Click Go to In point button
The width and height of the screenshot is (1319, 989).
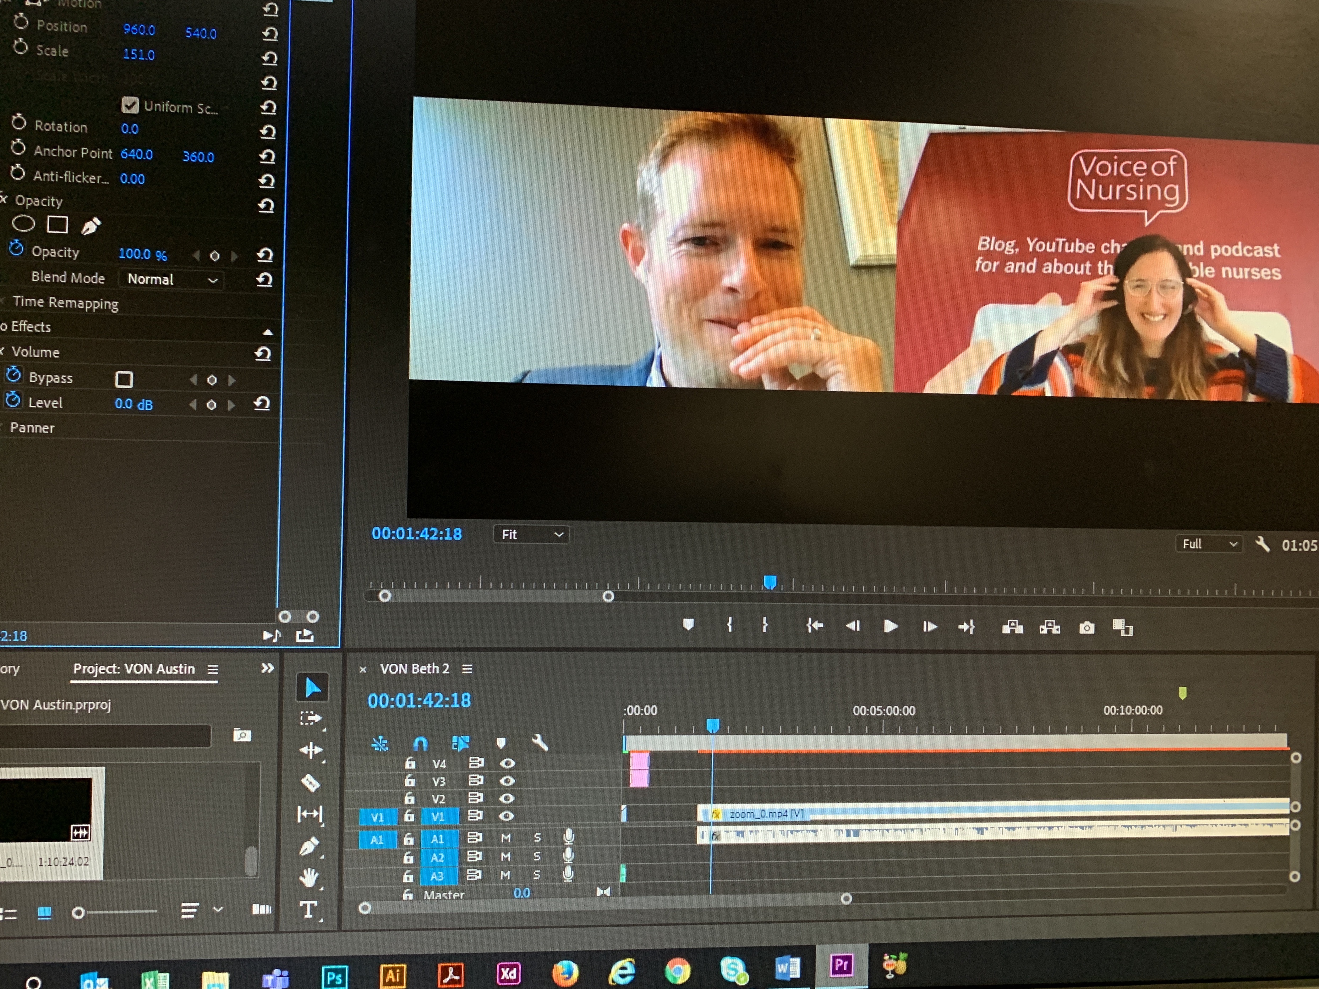click(x=815, y=625)
